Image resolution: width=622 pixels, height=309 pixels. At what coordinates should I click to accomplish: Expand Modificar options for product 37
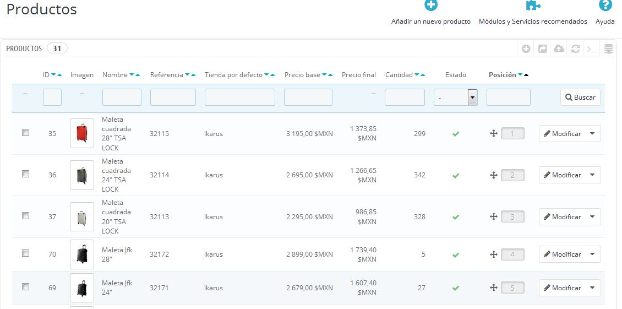592,216
